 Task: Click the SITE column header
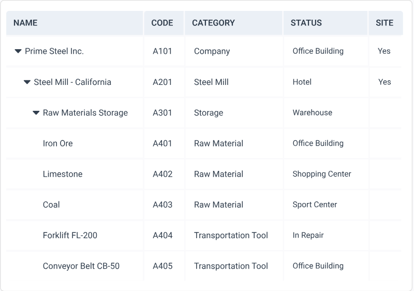click(385, 23)
